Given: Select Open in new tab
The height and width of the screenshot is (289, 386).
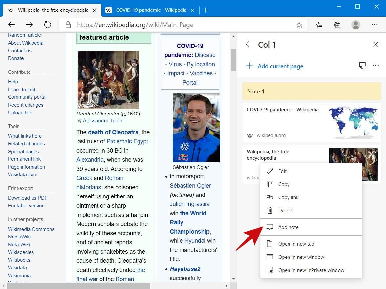Looking at the screenshot, I should point(311,244).
